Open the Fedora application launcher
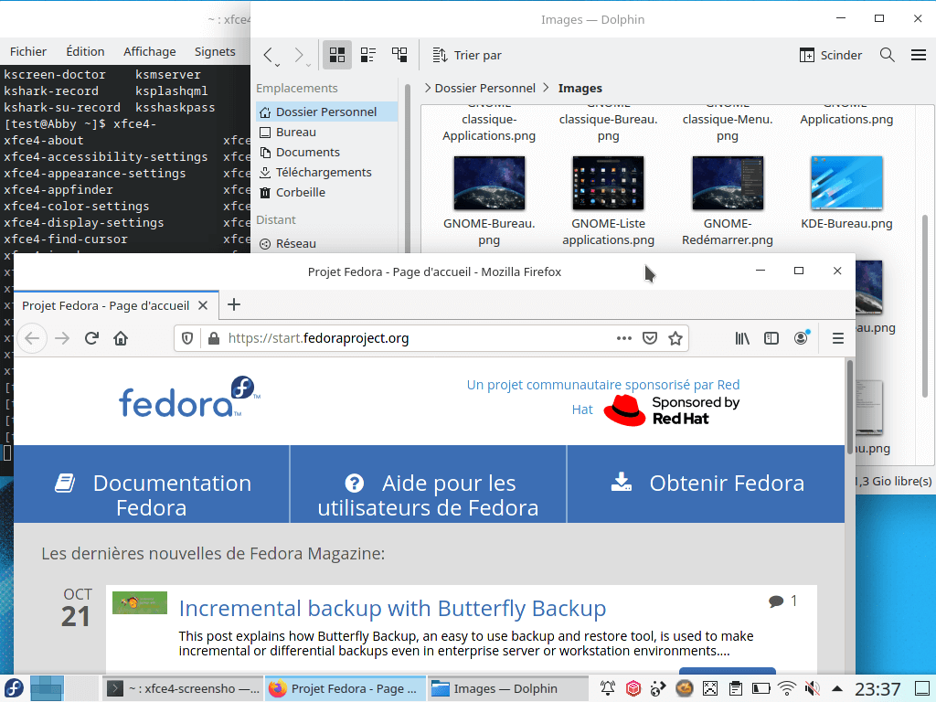Viewport: 936px width, 702px height. pyautogui.click(x=13, y=688)
